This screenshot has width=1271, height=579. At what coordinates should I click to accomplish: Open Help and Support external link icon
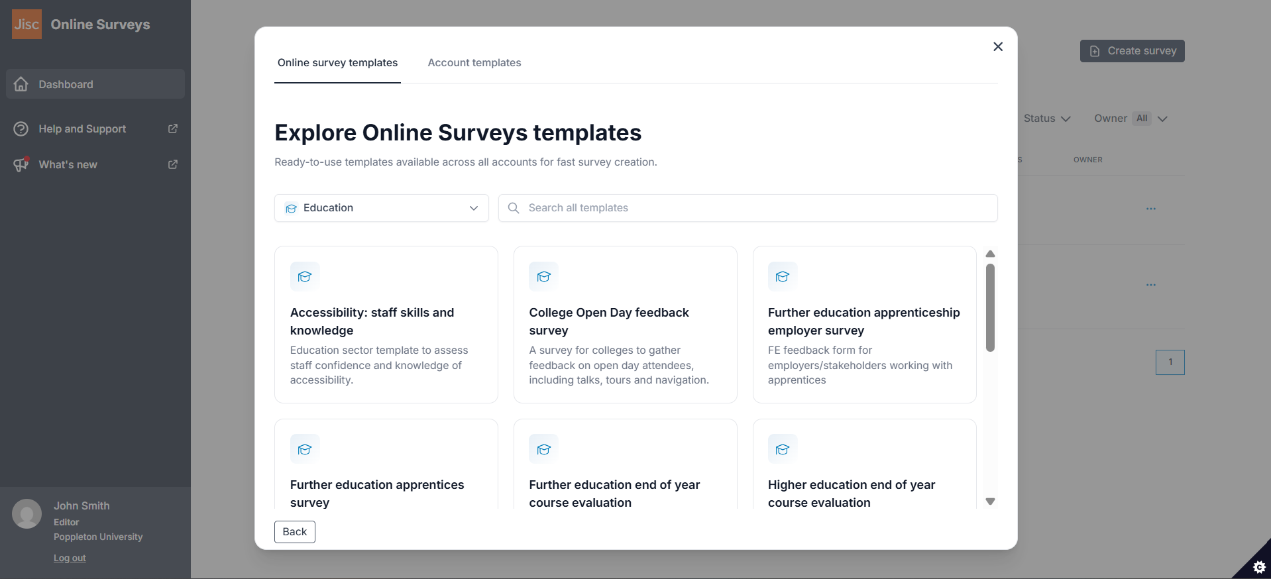pos(173,129)
